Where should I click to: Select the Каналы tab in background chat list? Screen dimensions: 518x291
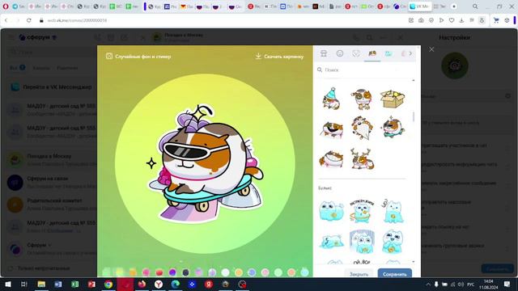coord(41,68)
